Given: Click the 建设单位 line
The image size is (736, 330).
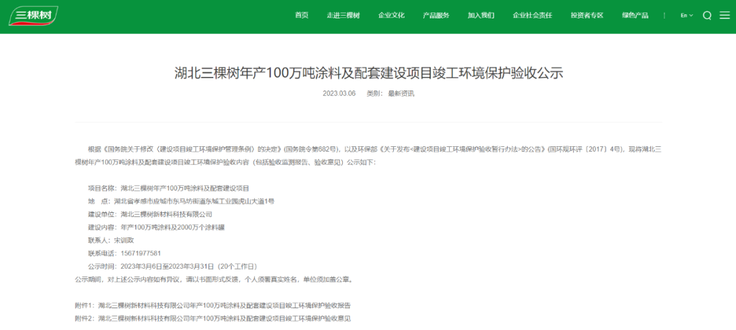Looking at the screenshot, I should [150, 214].
